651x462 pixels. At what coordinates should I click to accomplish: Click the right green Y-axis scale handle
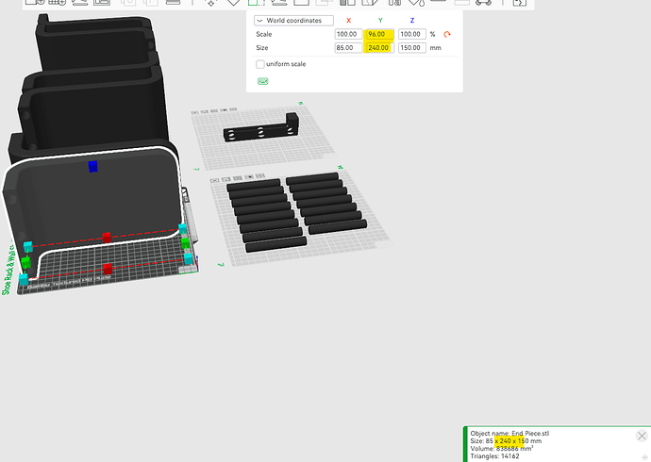pyautogui.click(x=185, y=243)
